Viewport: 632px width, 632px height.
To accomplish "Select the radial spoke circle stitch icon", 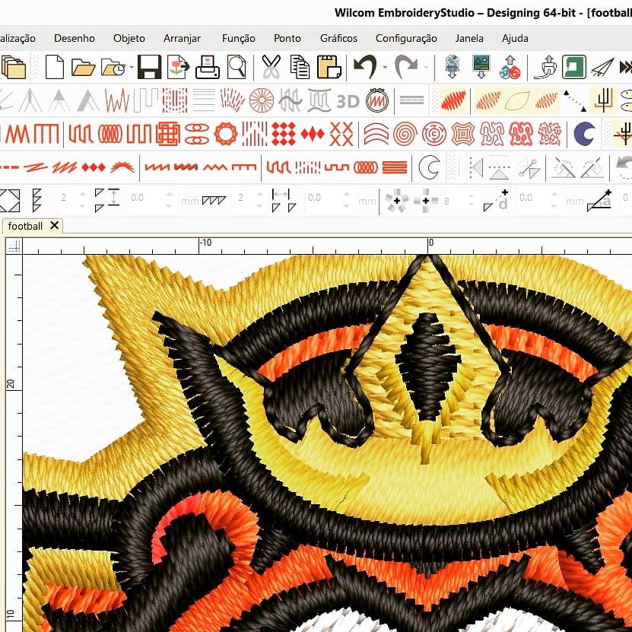I will (261, 100).
